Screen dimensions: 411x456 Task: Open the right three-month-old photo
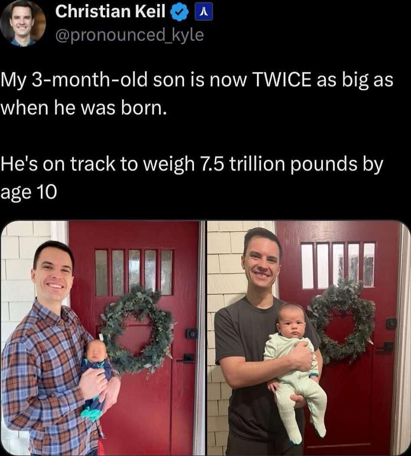coord(309,338)
